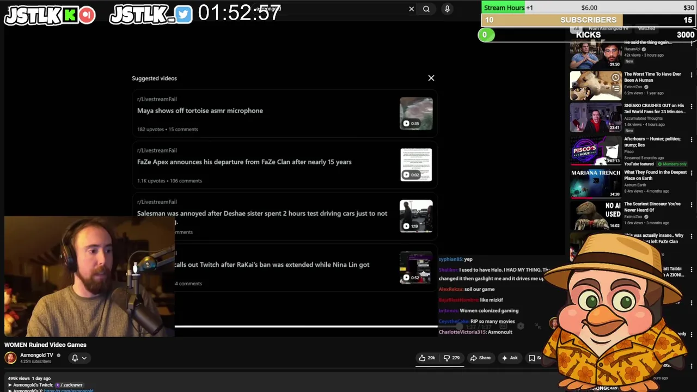Open notification bell dropdown for Asmongold TV
Screen dimensions: 697x392
tap(79, 358)
